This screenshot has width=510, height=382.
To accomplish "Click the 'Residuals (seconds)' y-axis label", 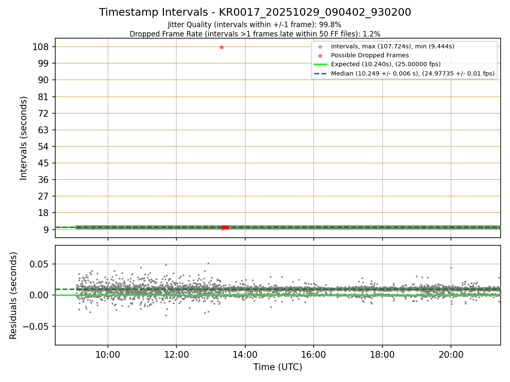I will pos(14,295).
